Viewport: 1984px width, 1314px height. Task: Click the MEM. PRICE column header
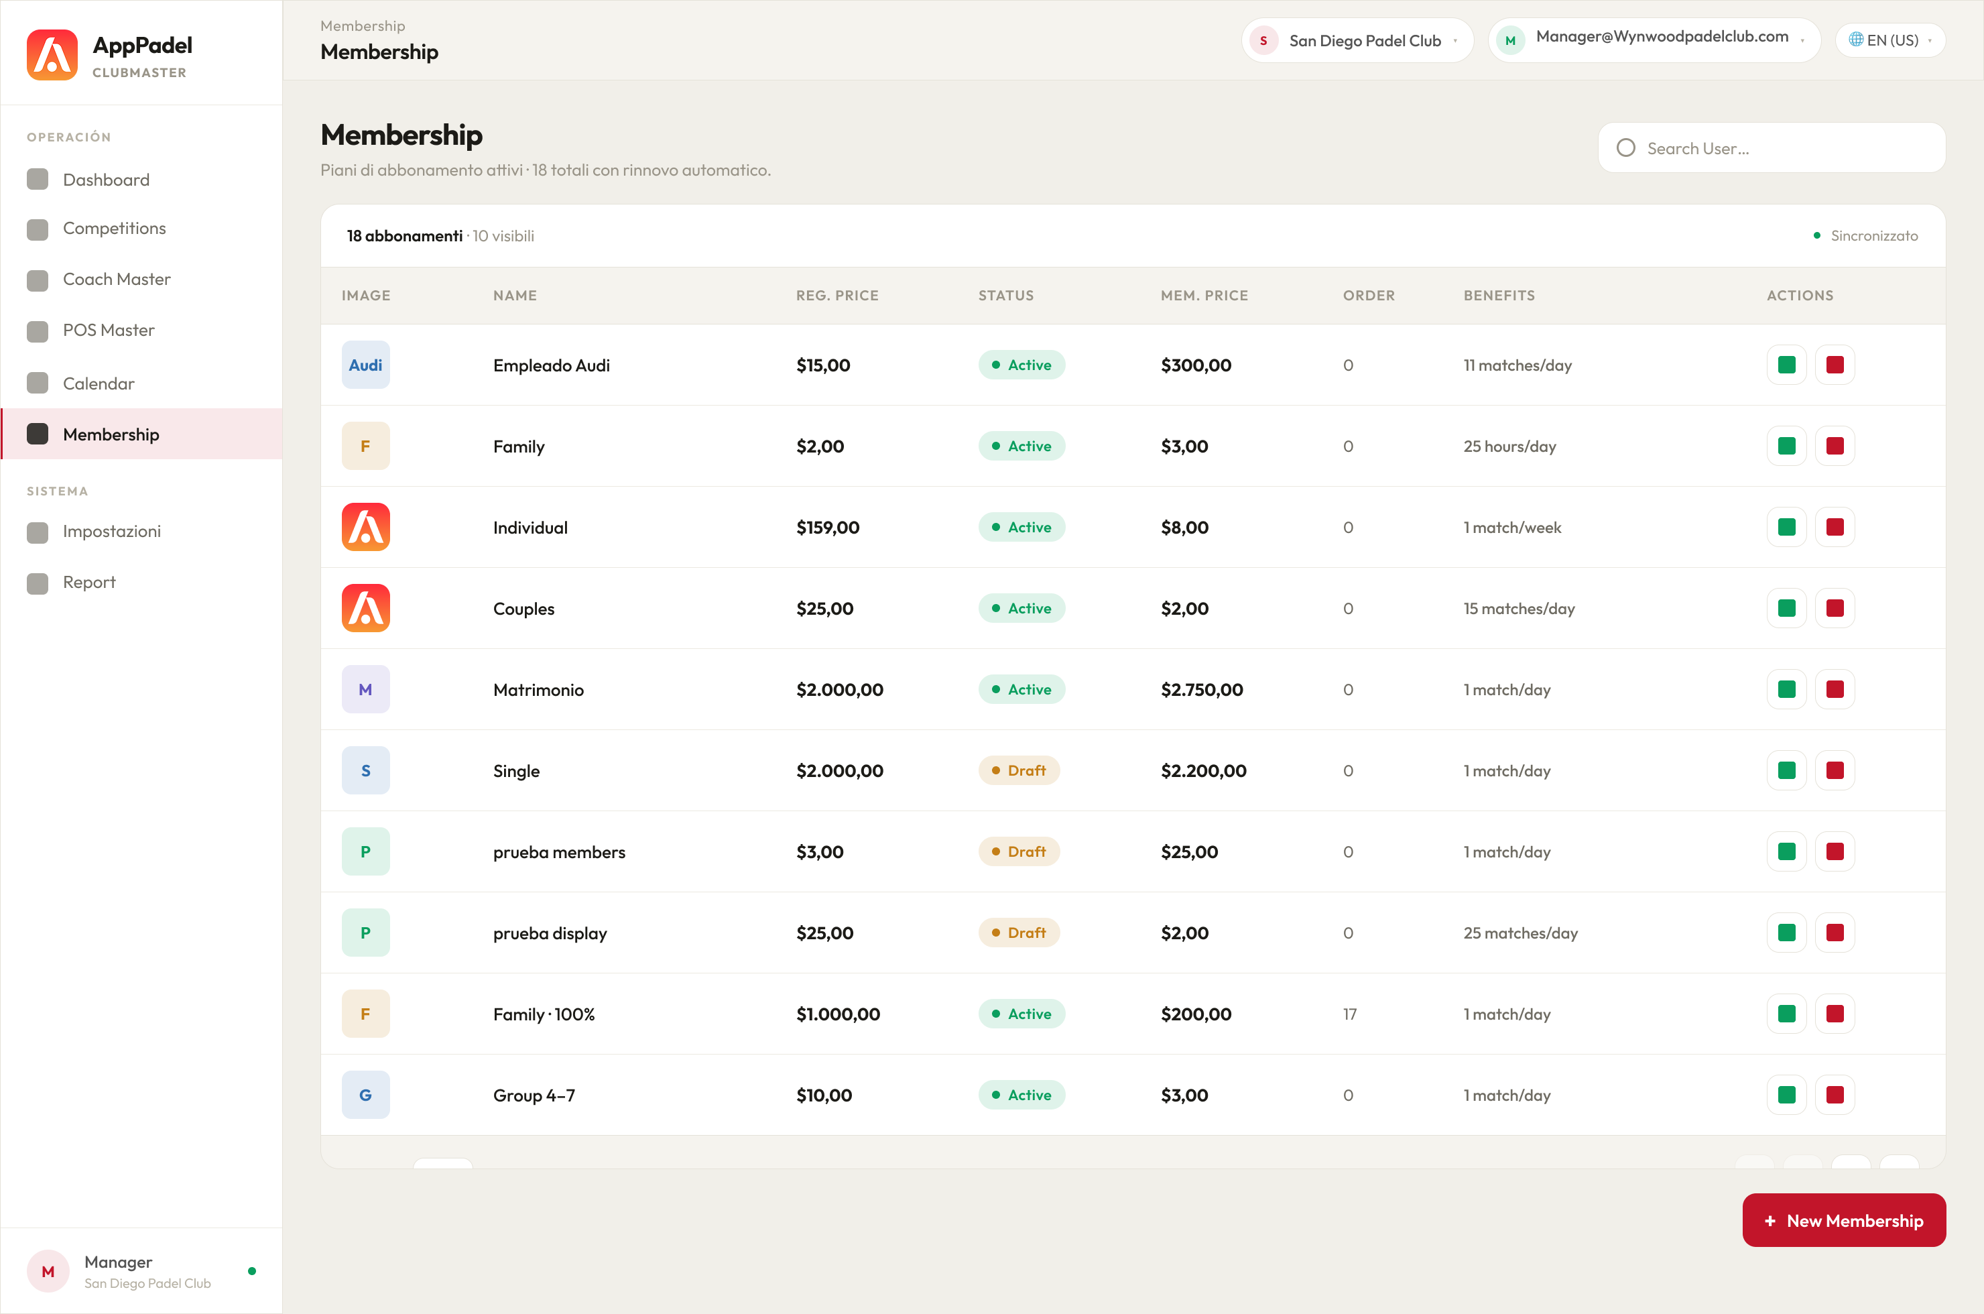pyautogui.click(x=1204, y=295)
